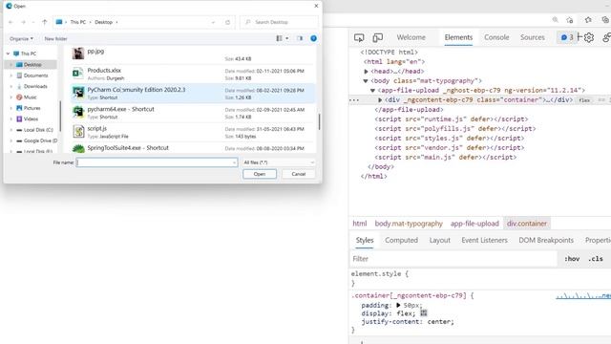This screenshot has width=611, height=344.
Task: Toggle the preview pane icon
Action: [300, 38]
